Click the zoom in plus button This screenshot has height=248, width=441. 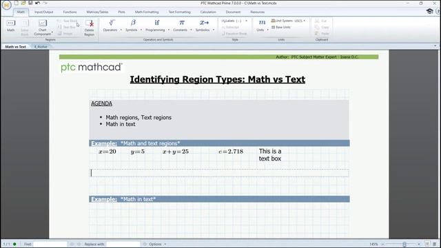click(419, 244)
